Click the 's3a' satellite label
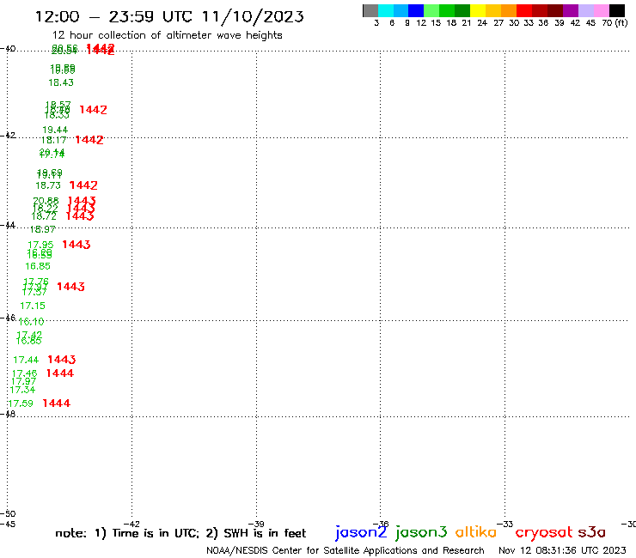The height and width of the screenshot is (558, 636). pos(592,532)
